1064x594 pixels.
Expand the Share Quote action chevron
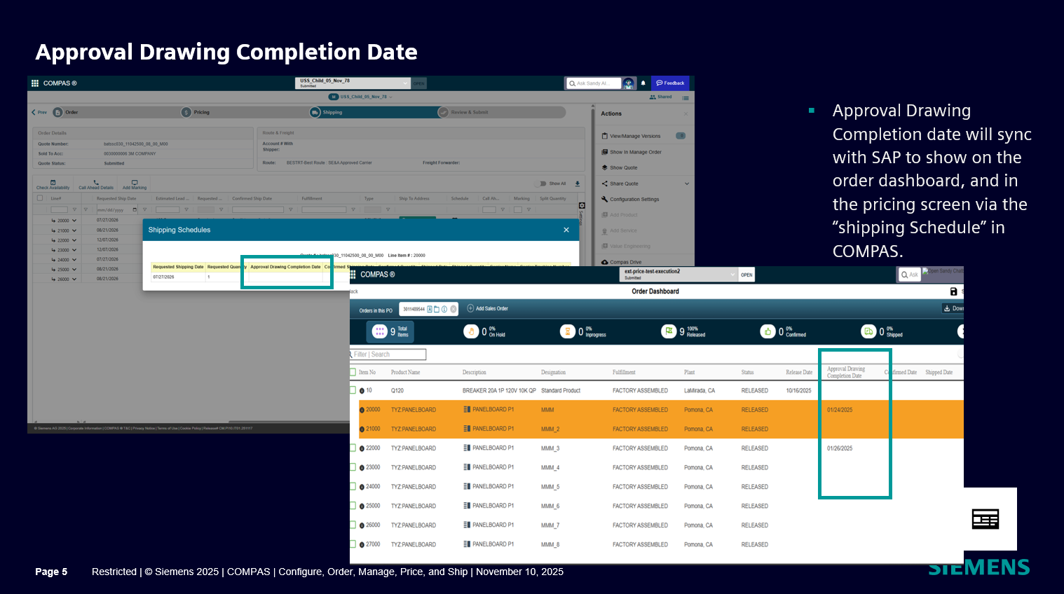tap(686, 184)
